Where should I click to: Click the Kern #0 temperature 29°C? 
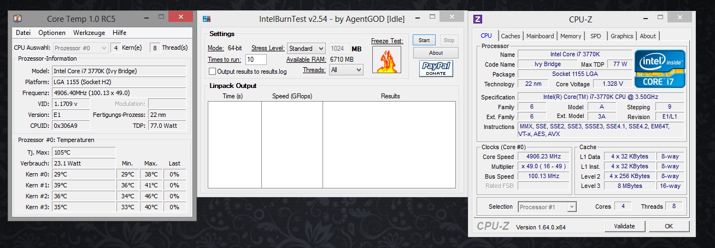(x=84, y=174)
